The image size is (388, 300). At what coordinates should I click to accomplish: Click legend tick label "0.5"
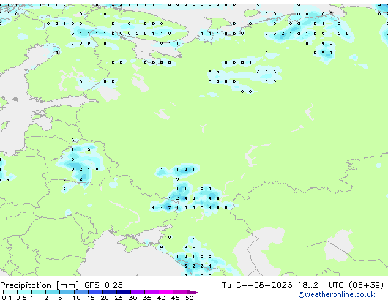[21, 298]
